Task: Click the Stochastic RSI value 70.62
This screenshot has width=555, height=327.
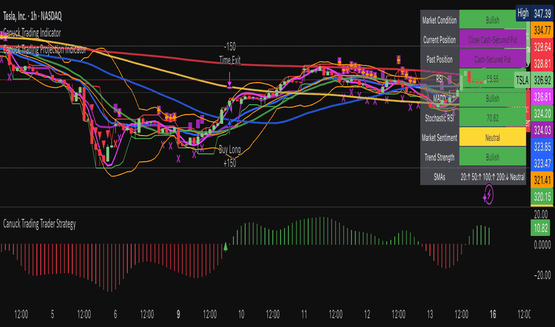Action: point(492,118)
